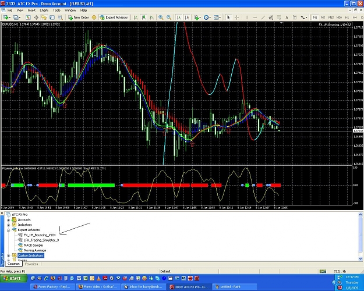Select the M15 timeframe button
The height and width of the screenshot is (291, 364).
331,17
